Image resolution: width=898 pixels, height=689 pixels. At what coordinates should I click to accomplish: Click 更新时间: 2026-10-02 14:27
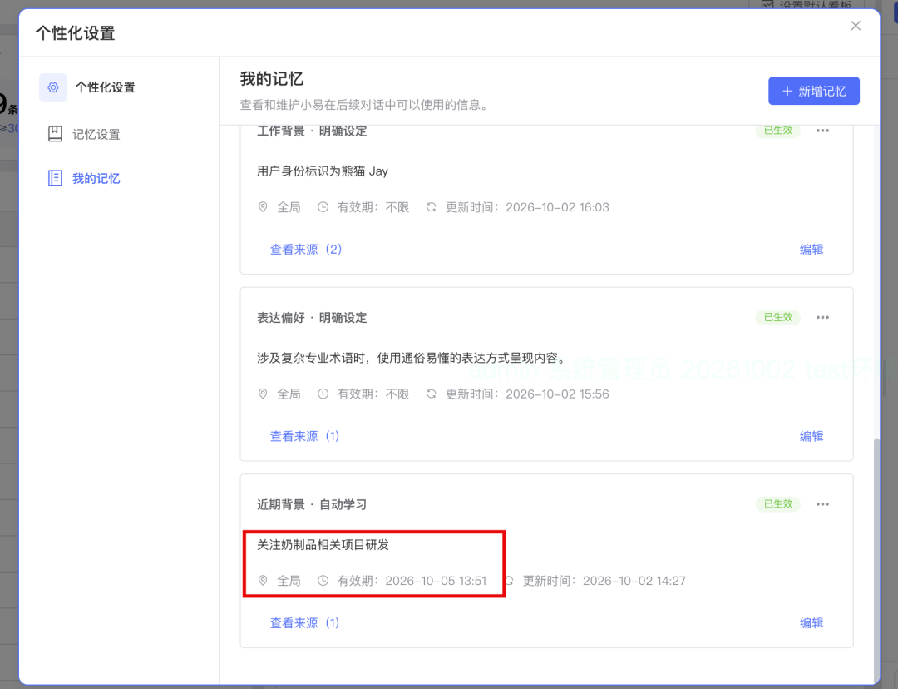604,581
